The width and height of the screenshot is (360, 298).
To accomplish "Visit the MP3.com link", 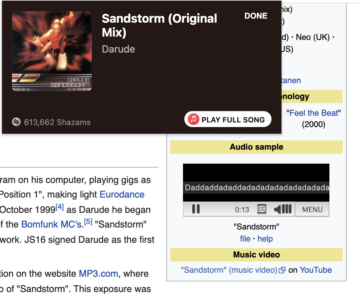I will pos(98,274).
